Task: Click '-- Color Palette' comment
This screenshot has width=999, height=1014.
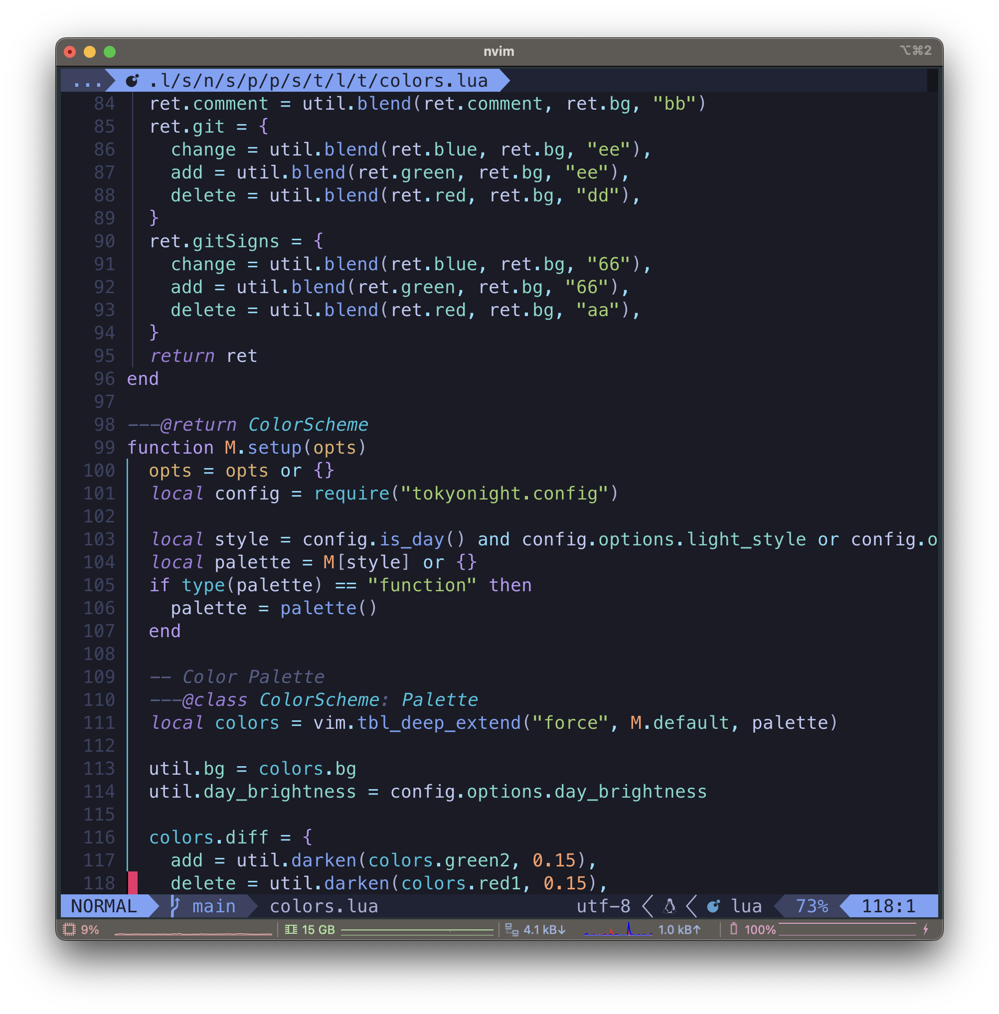Action: (x=237, y=676)
